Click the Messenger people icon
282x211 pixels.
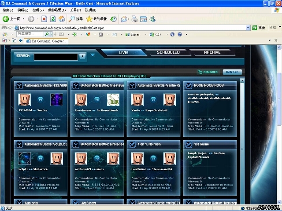tap(152, 19)
